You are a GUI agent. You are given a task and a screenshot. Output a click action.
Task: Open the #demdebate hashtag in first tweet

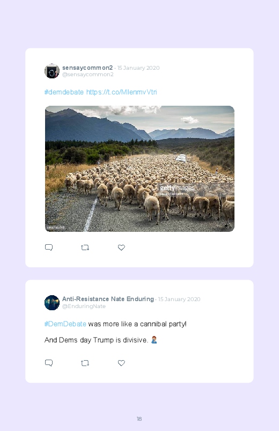[64, 92]
